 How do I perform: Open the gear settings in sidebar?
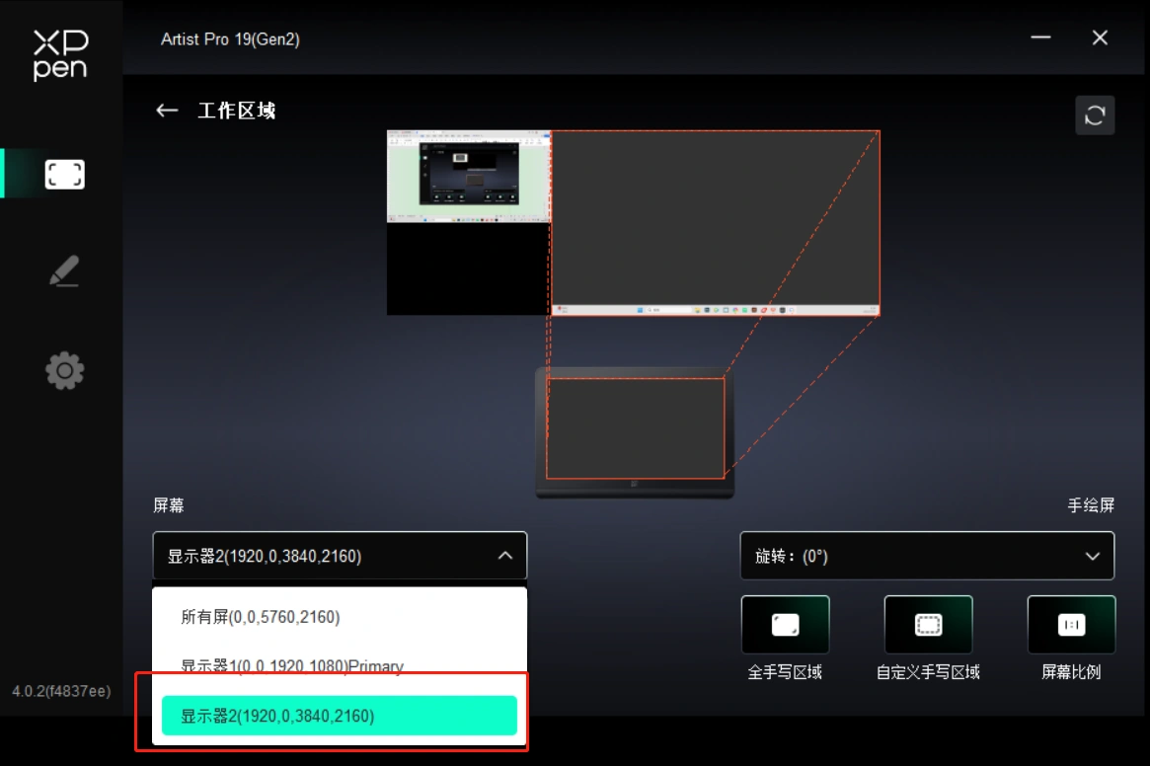(x=64, y=371)
